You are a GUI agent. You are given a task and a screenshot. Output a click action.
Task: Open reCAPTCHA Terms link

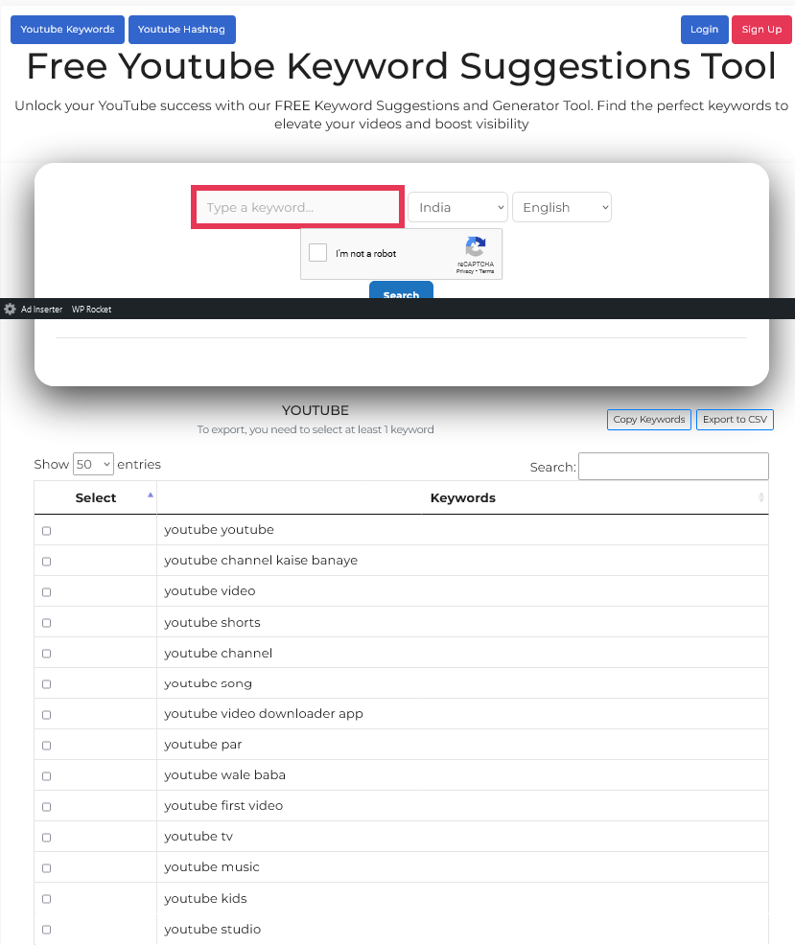pyautogui.click(x=486, y=271)
